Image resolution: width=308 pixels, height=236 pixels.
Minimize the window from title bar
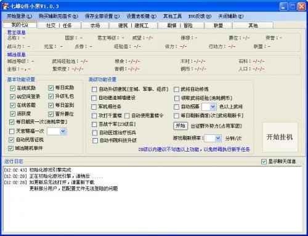pyautogui.click(x=283, y=7)
